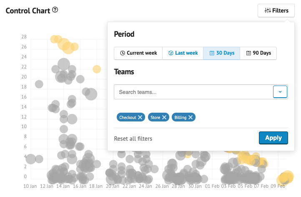Select the Last week period
Image resolution: width=301 pixels, height=197 pixels.
click(183, 53)
